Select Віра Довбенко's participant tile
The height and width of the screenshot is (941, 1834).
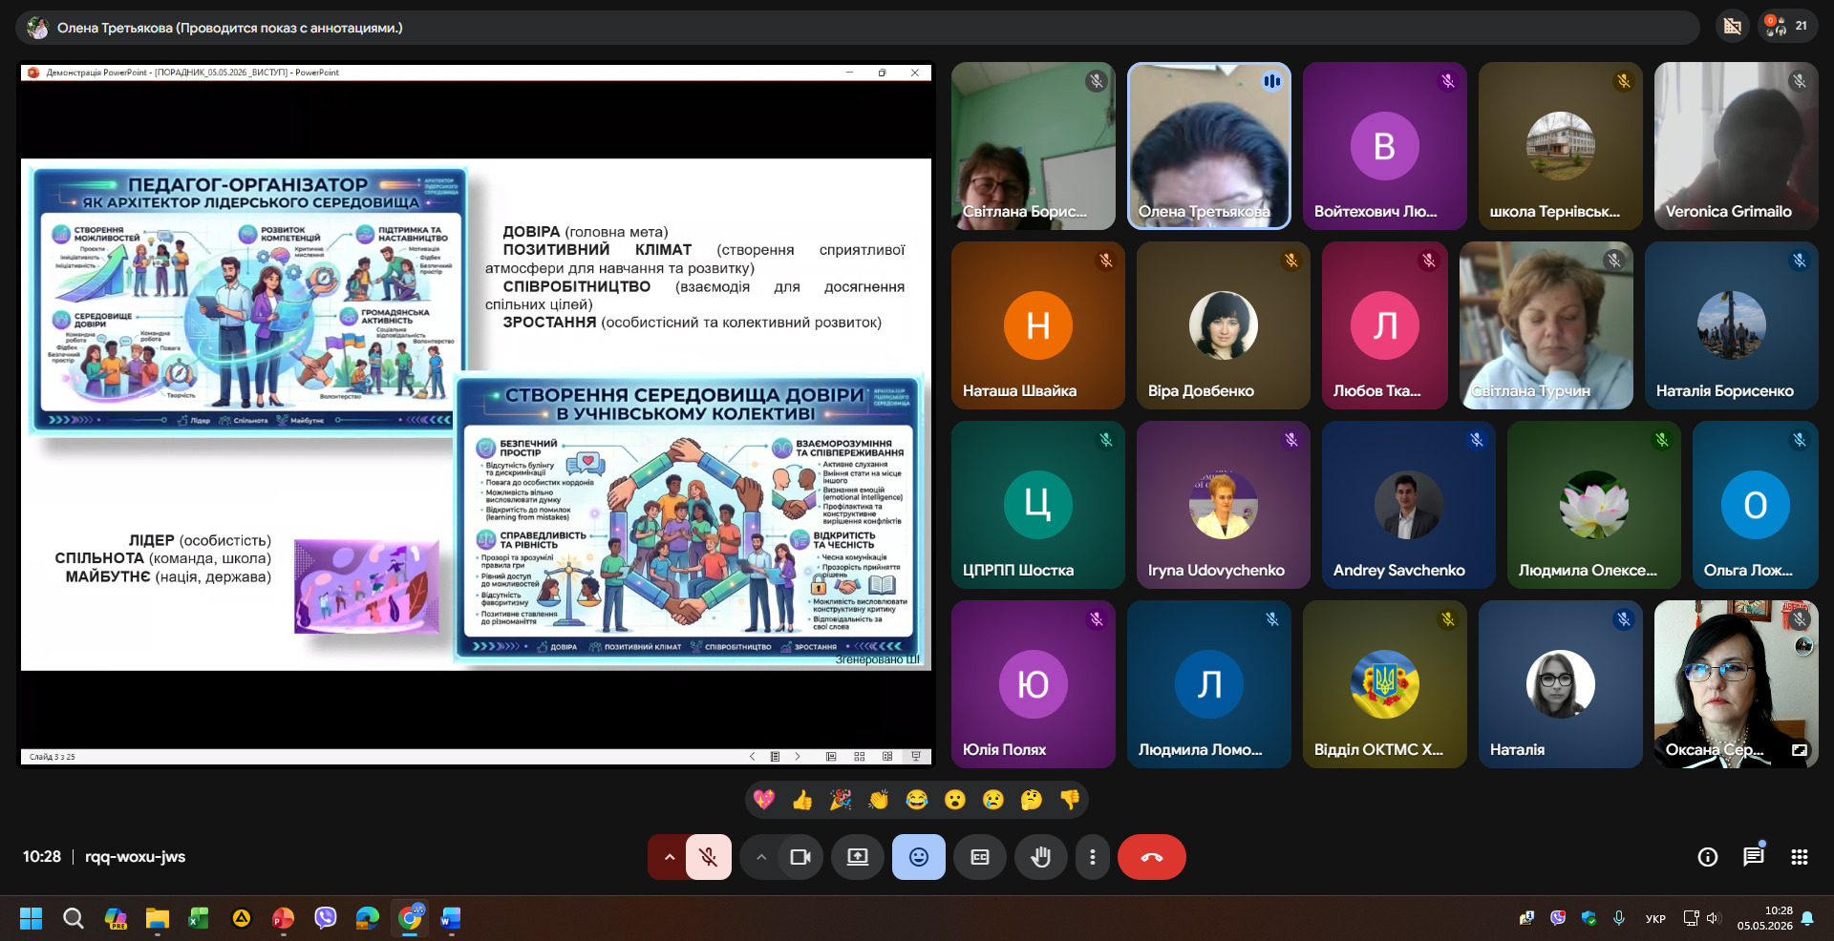coord(1224,325)
